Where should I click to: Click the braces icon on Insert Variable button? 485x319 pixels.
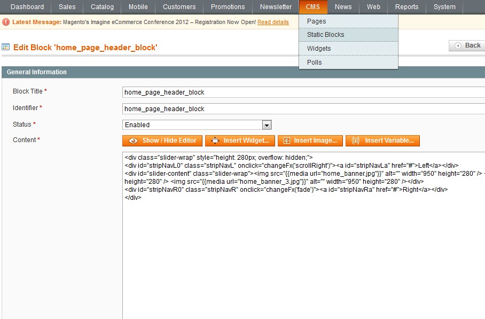tap(356, 141)
